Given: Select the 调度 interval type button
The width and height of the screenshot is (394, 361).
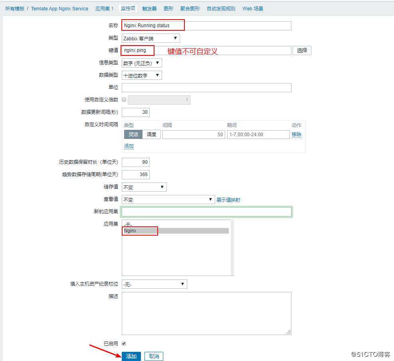Looking at the screenshot, I should pos(151,134).
